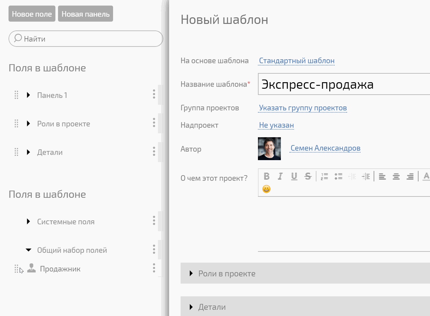The image size is (430, 316).
Task: Expand Детали in left list
Action: pos(29,152)
